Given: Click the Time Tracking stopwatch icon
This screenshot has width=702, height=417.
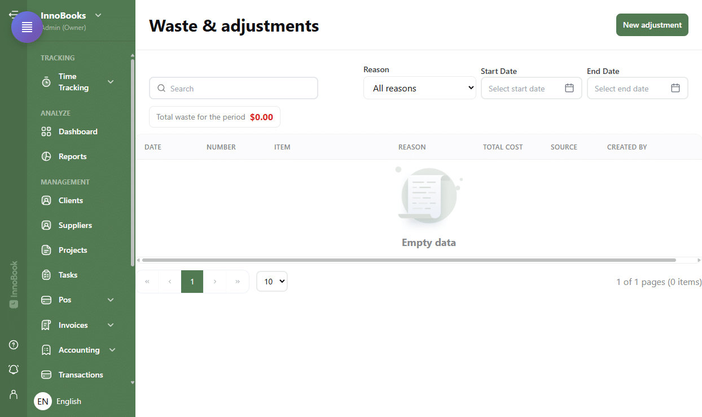Looking at the screenshot, I should pyautogui.click(x=46, y=82).
